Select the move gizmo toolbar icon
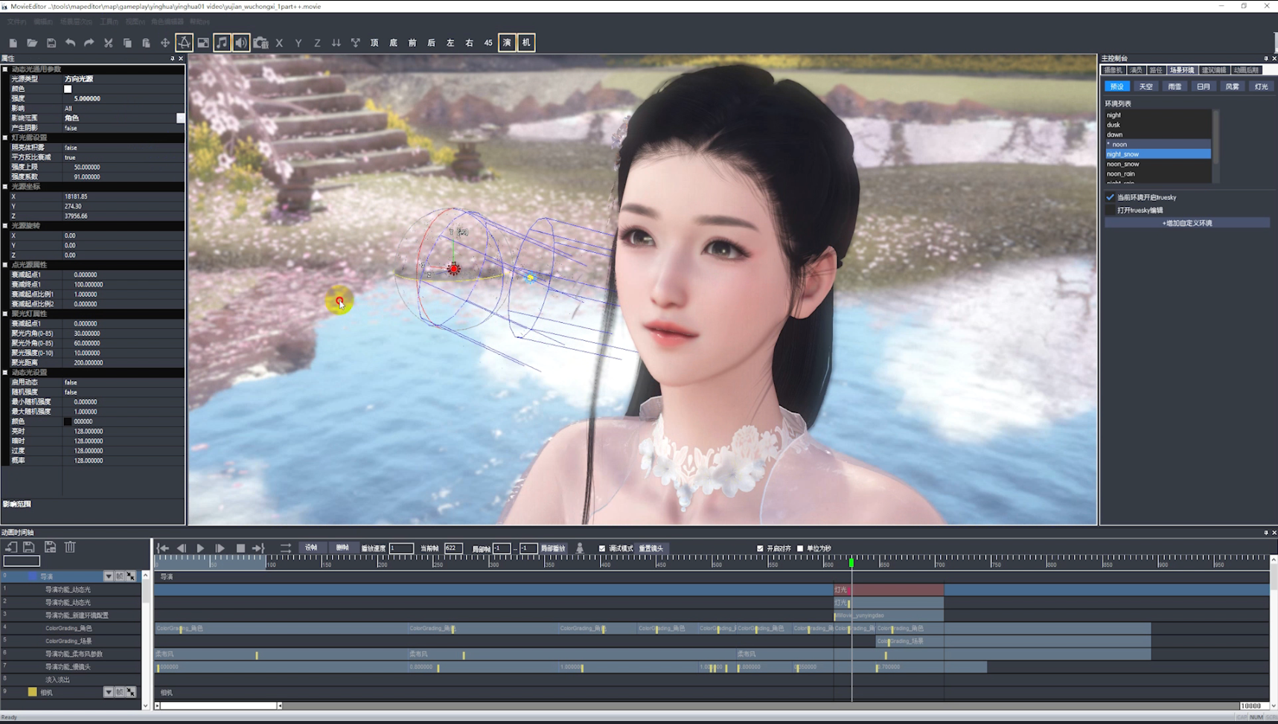The image size is (1278, 724). click(164, 42)
